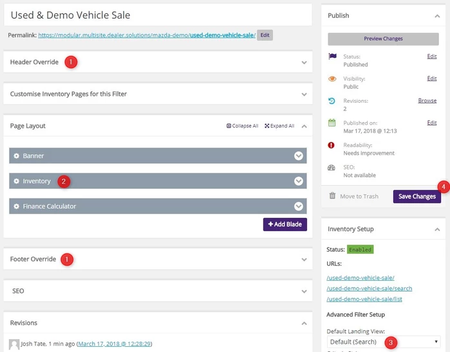Collapse the Publish box
Viewport: 450px width, 352px height.
coord(437,16)
